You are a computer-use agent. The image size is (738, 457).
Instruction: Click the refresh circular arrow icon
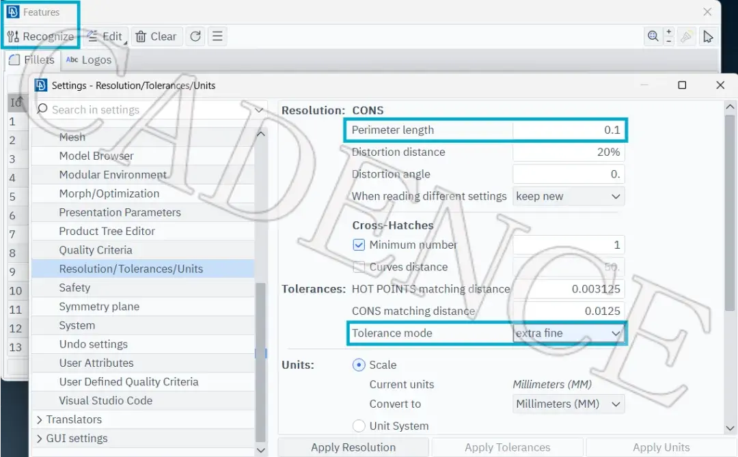[195, 36]
